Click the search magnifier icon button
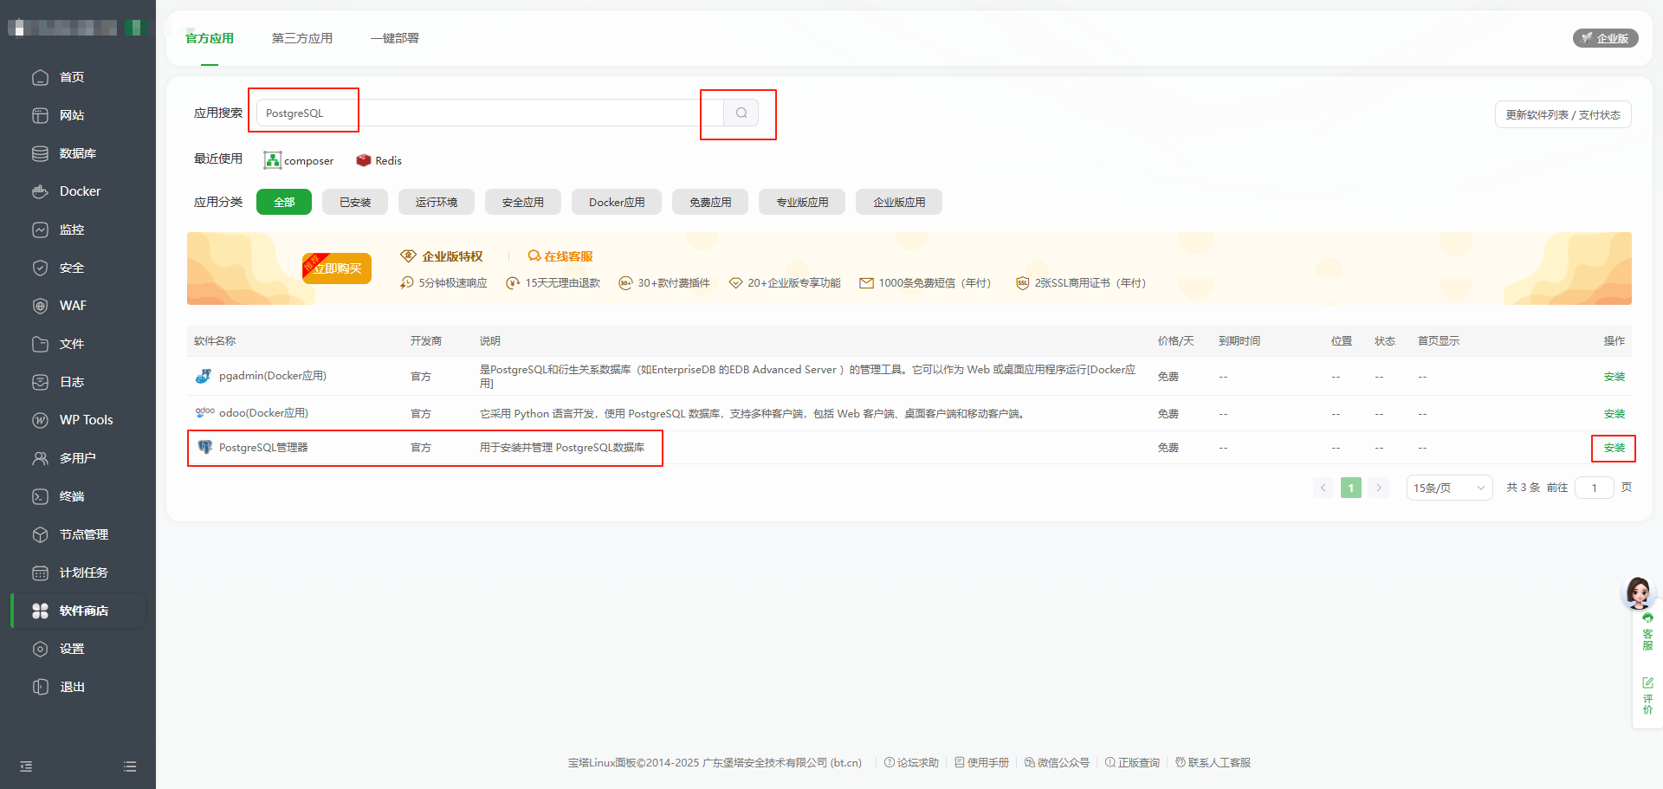The height and width of the screenshot is (789, 1663). [741, 113]
